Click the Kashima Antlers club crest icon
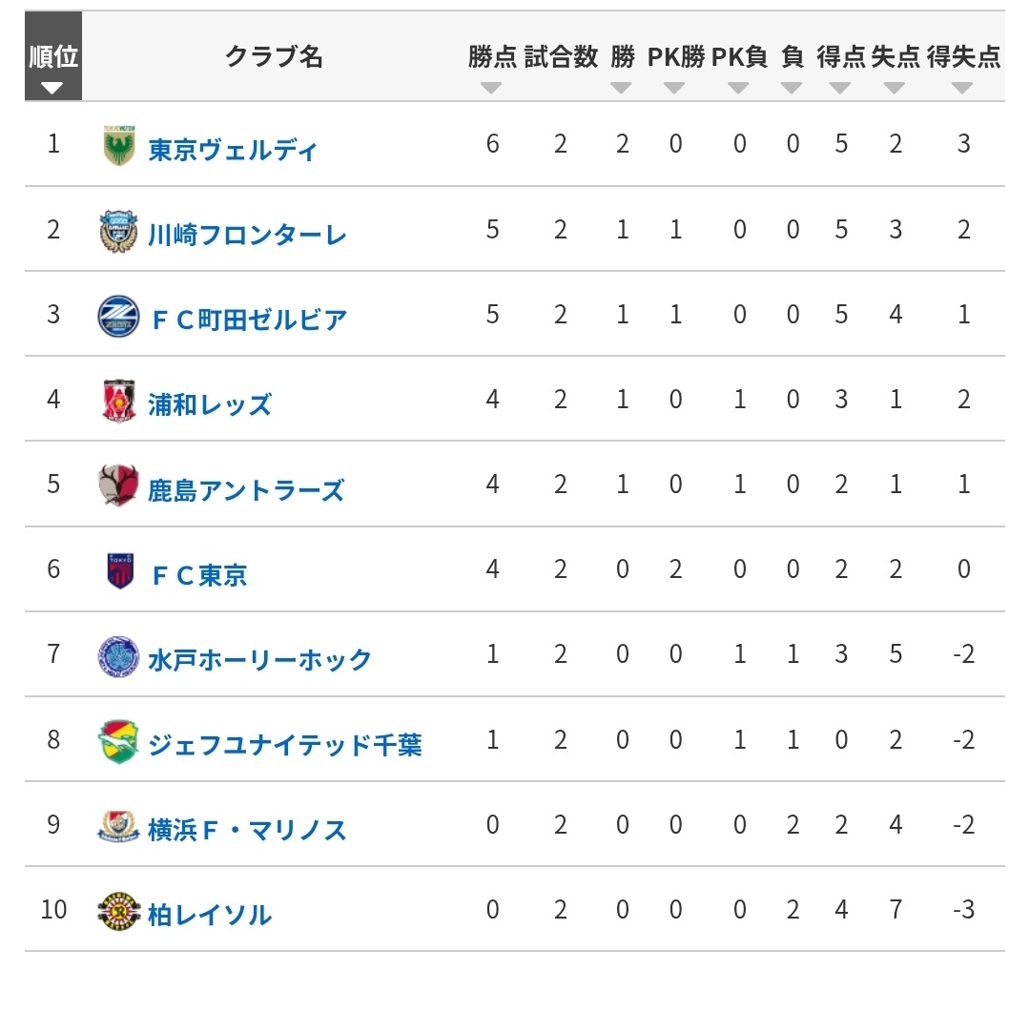The width and height of the screenshot is (1030, 1012). point(120,485)
